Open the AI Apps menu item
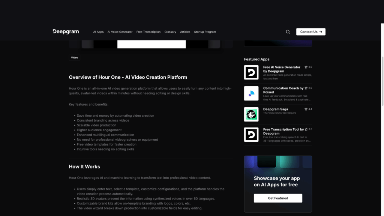 [x=98, y=32]
